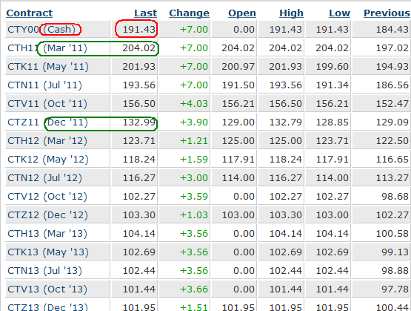Select the previous price 197.02
411x311 pixels.
[x=392, y=48]
